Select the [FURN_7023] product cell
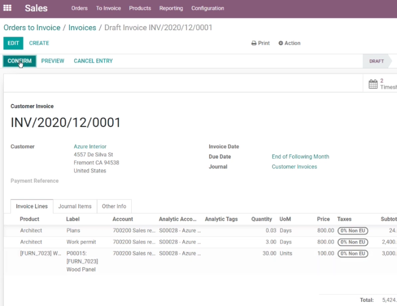397x306 pixels. point(41,253)
